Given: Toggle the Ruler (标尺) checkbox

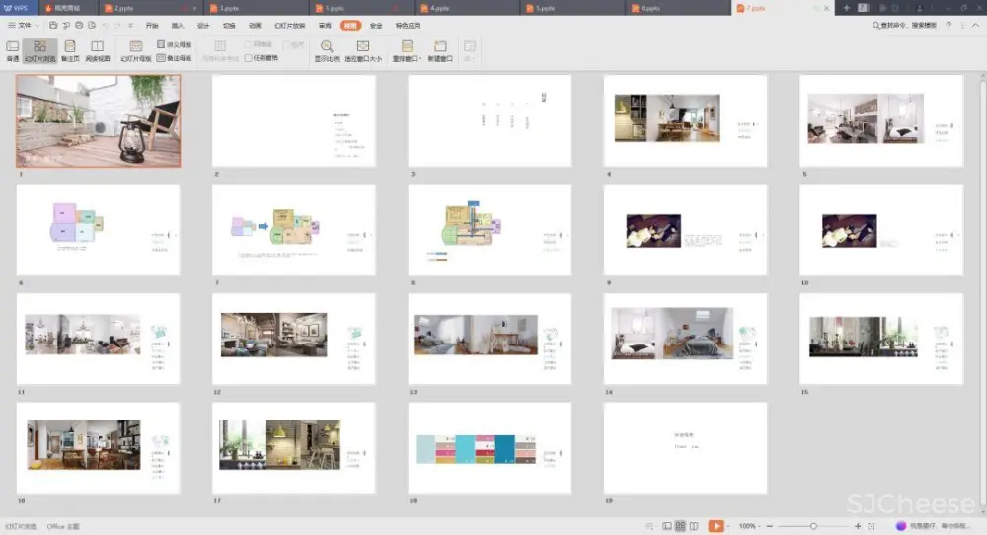Looking at the screenshot, I should click(x=286, y=44).
